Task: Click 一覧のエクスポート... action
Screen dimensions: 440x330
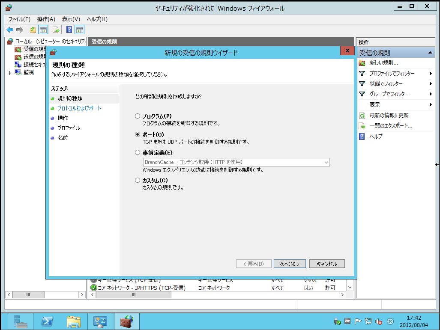Action: pos(391,126)
